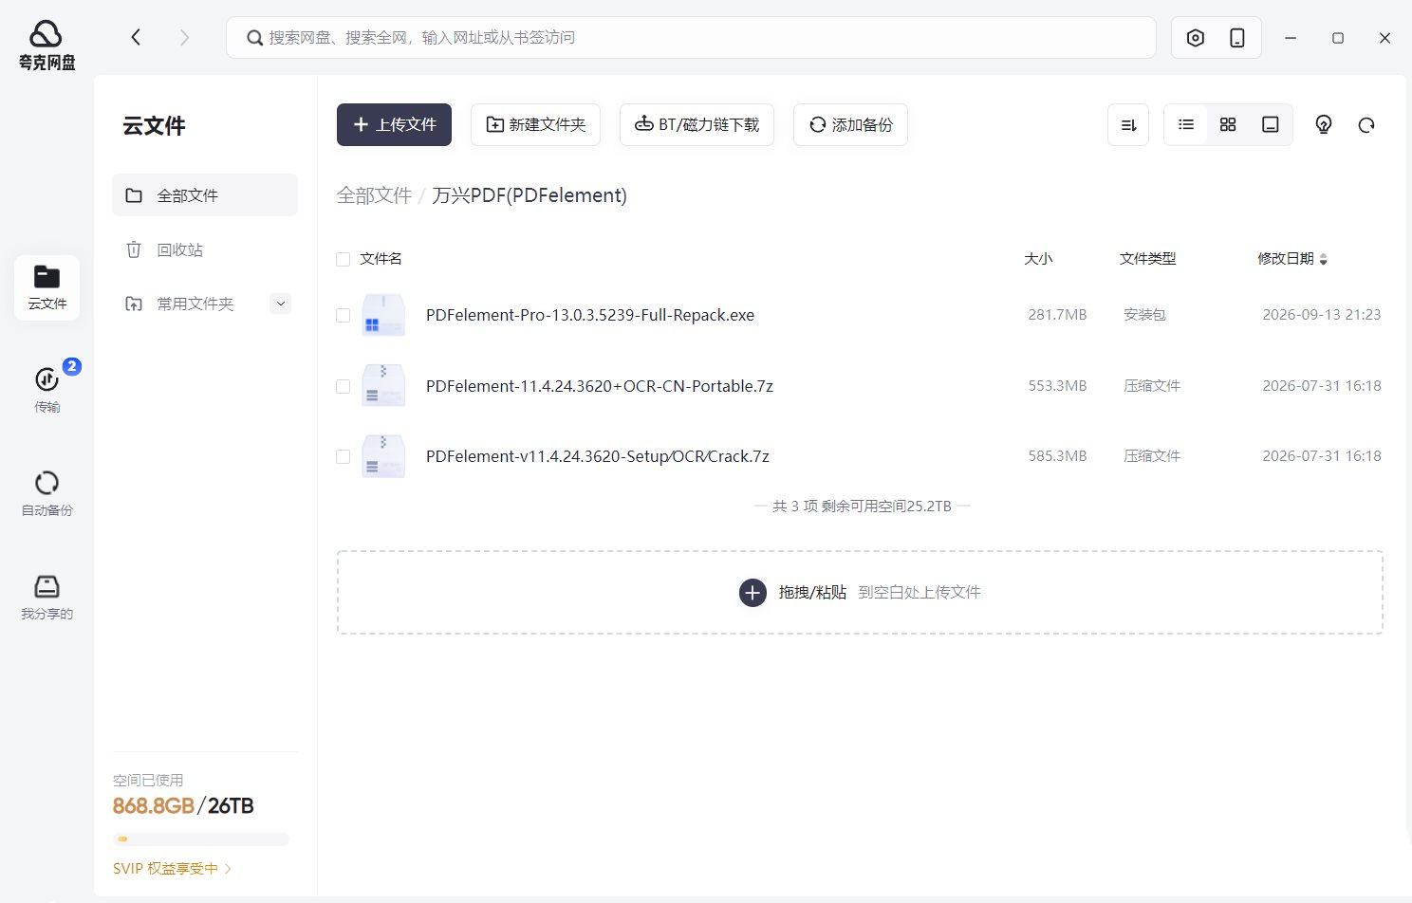
Task: Click the transfer badge showing 2
Action: (71, 366)
